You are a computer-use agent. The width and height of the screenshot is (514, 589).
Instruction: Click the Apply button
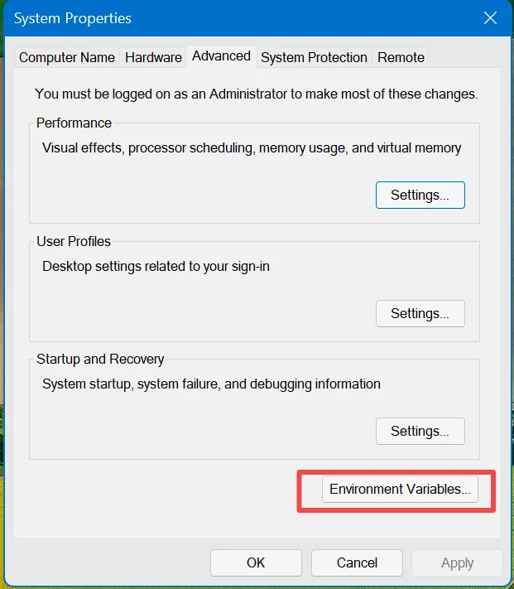[x=457, y=563]
